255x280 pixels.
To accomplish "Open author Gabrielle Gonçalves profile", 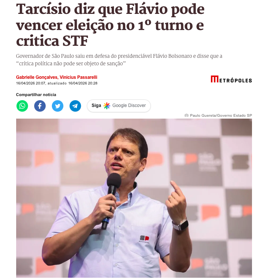I will [x=37, y=77].
